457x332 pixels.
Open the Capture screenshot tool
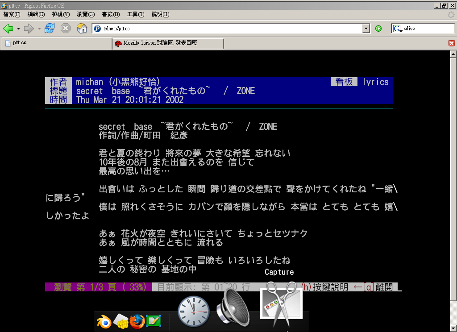(x=281, y=304)
